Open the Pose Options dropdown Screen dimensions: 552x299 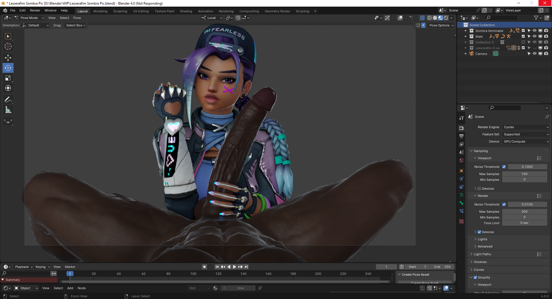pyautogui.click(x=441, y=25)
